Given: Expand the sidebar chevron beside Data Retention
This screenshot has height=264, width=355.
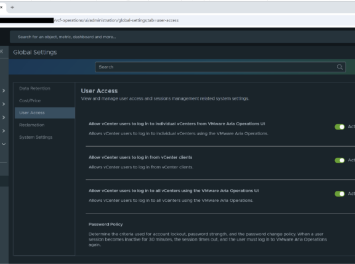Looking at the screenshot, I should click(3, 91).
